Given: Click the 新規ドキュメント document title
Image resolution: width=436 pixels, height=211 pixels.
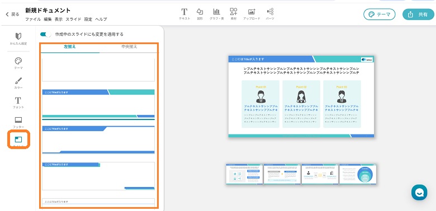Looking at the screenshot, I should [48, 11].
